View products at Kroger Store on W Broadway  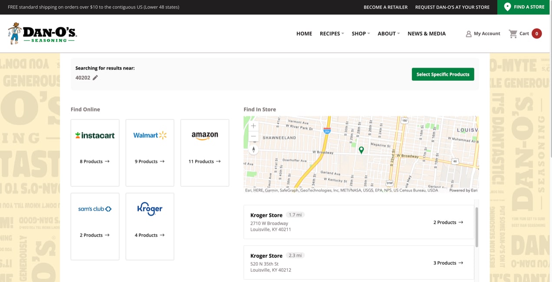(448, 222)
